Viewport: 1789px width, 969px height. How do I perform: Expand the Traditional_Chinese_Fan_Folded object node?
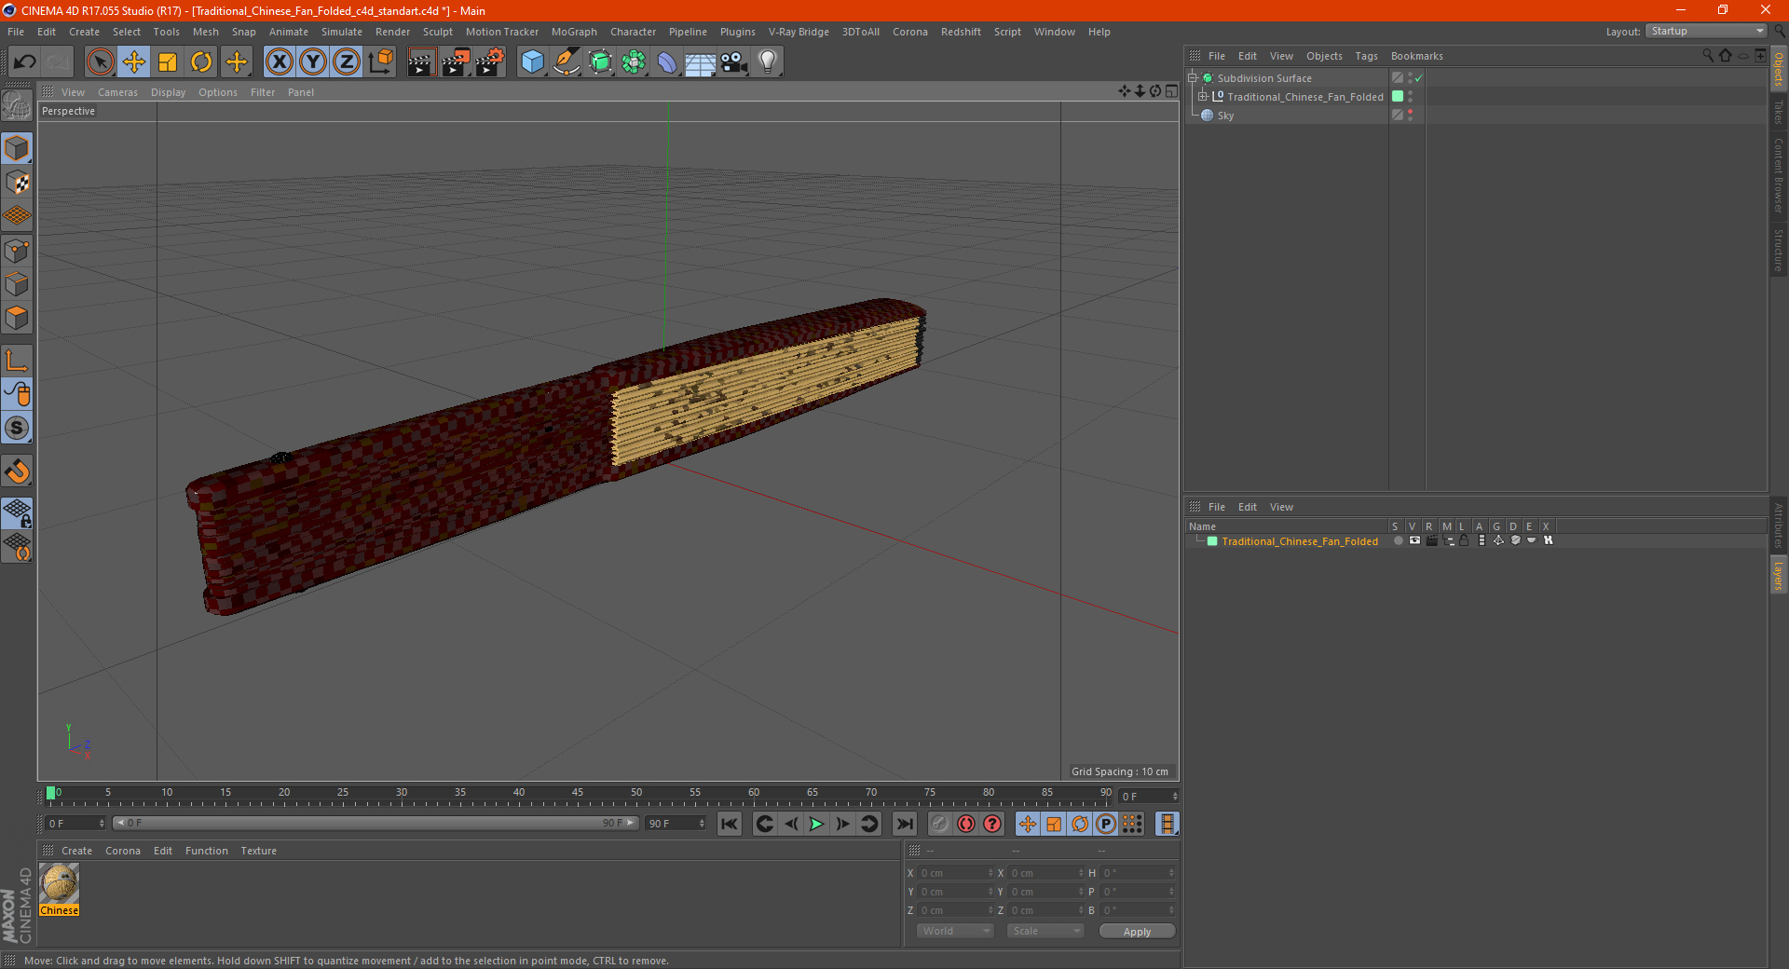[1203, 97]
